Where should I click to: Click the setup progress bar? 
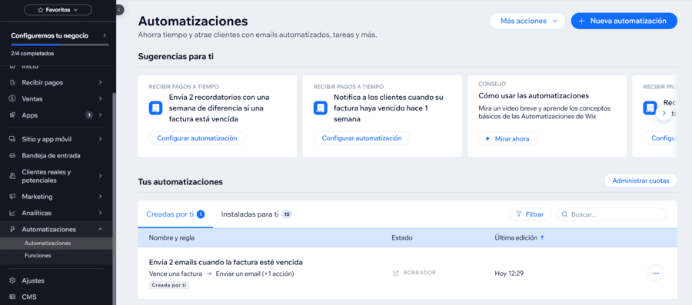click(59, 45)
